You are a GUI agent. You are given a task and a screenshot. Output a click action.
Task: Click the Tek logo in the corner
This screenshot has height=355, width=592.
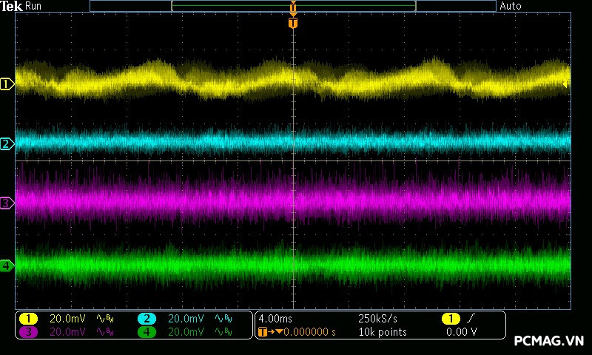tap(11, 6)
